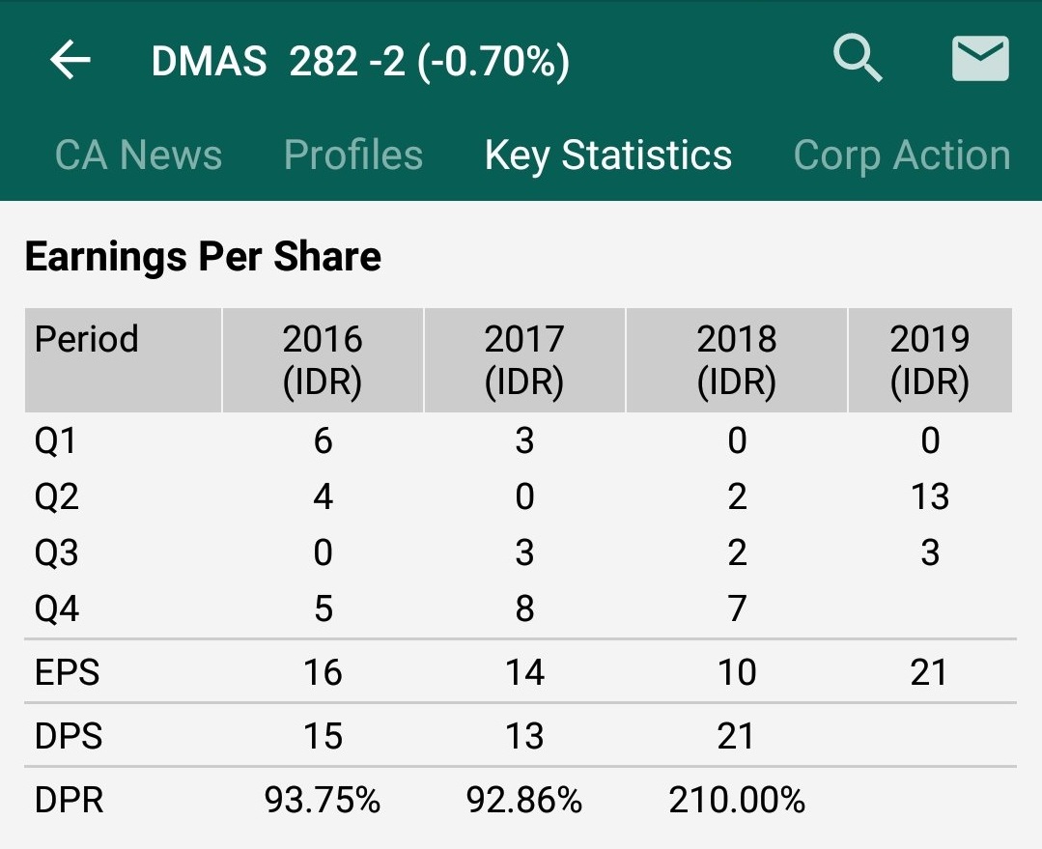Tap the 210.00% DPR value
The width and height of the screenshot is (1042, 849).
[x=737, y=800]
